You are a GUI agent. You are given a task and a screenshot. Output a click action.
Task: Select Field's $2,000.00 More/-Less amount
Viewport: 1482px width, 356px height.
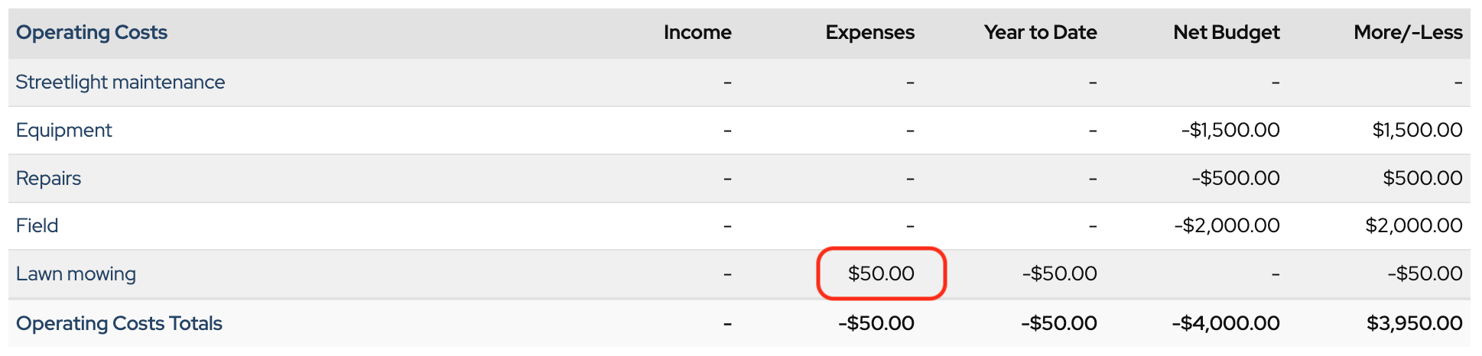pyautogui.click(x=1414, y=226)
